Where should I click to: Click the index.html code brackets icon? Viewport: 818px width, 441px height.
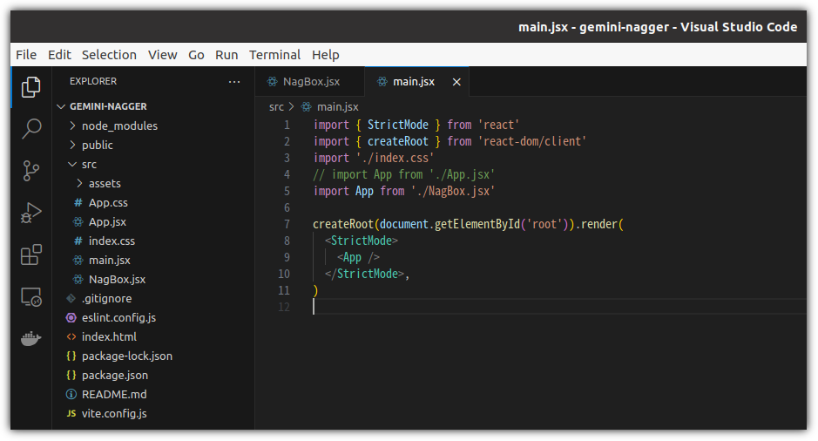[71, 336]
